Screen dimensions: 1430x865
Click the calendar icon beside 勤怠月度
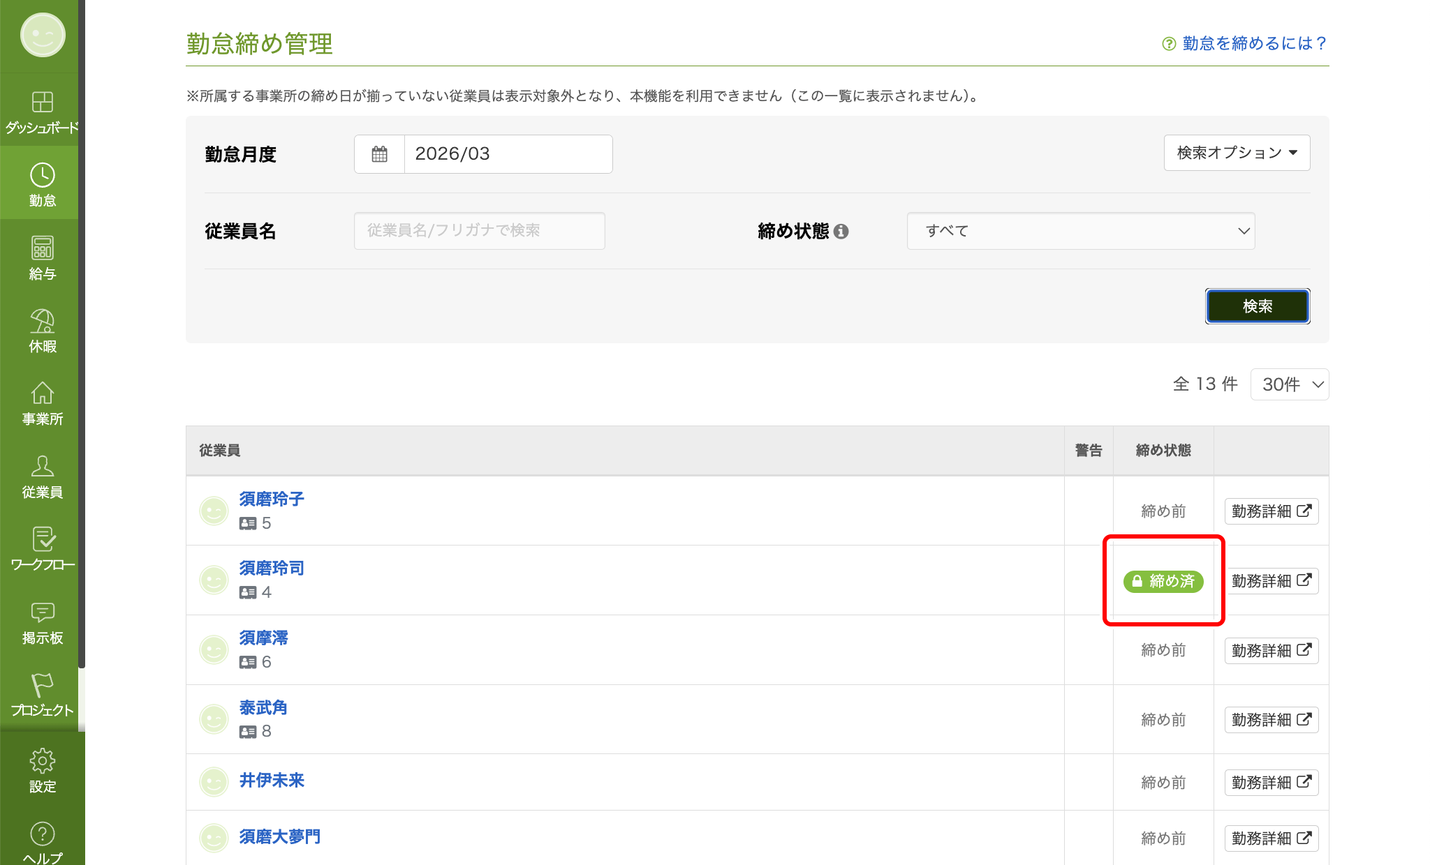[379, 154]
